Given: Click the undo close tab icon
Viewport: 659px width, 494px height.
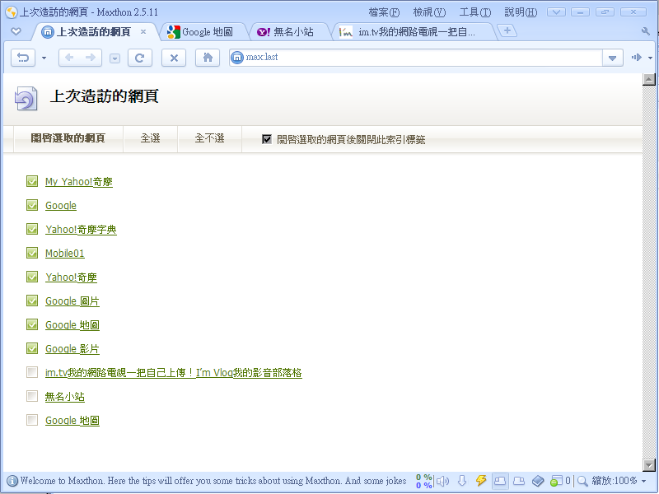Looking at the screenshot, I should click(23, 57).
